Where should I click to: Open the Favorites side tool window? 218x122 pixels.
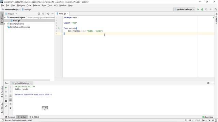click(x=2, y=92)
